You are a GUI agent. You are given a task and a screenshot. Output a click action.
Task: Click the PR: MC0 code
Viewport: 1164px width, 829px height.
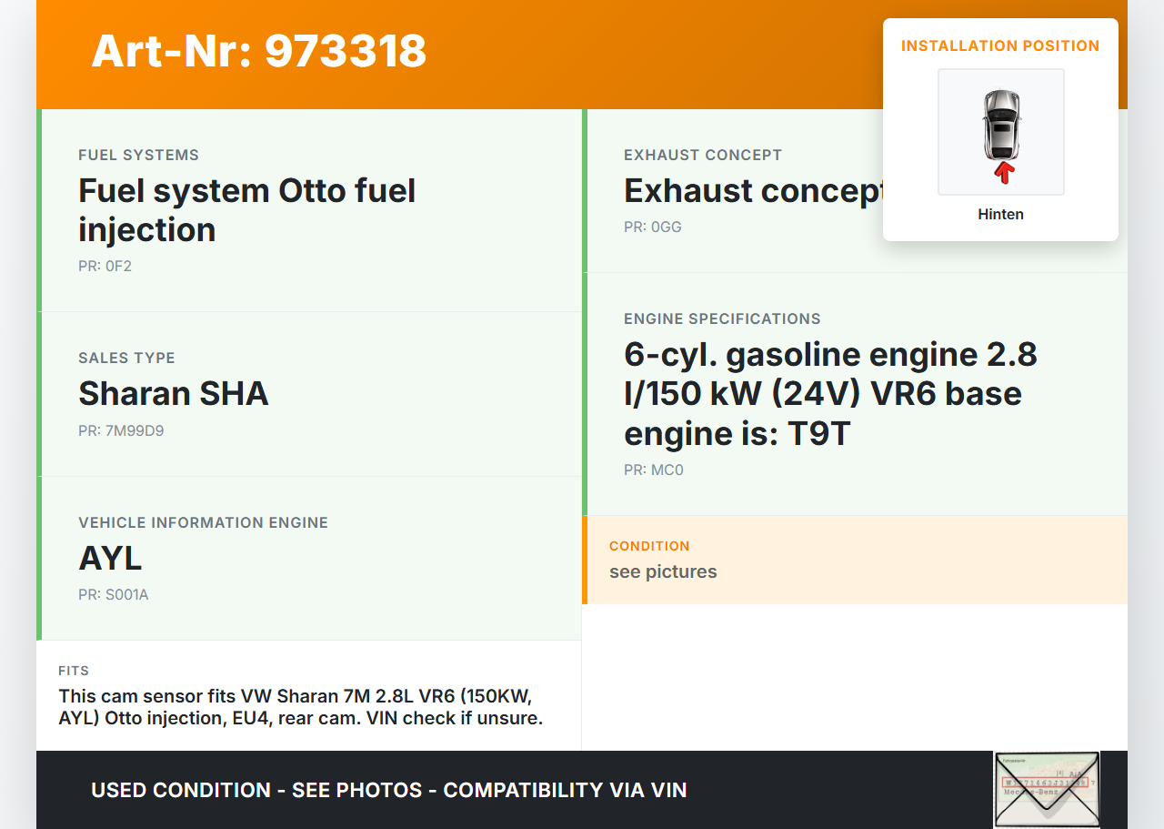pyautogui.click(x=653, y=470)
